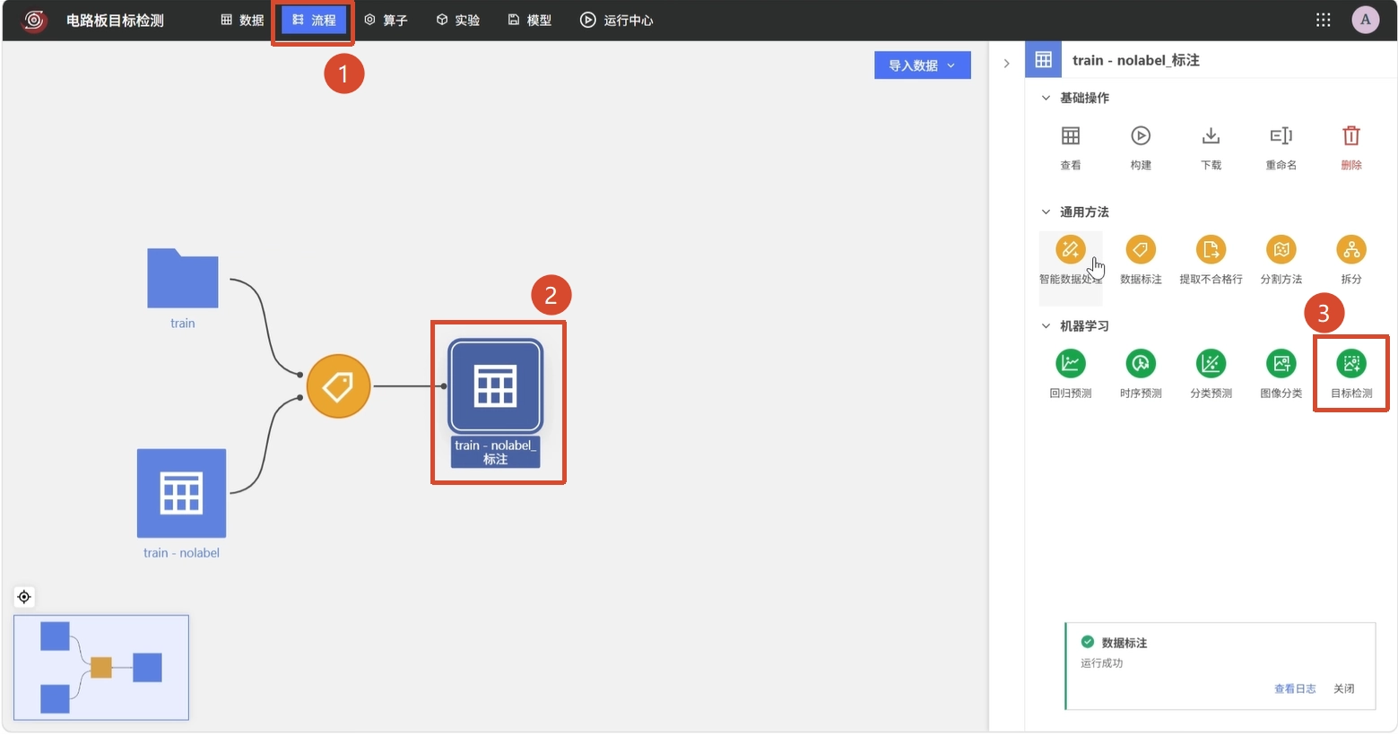Go to 运行中心 run center
Viewport: 1398px width, 735px height.
617,20
